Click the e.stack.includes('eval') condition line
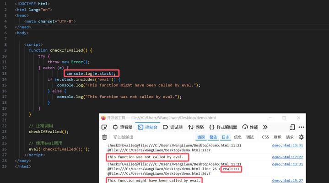This screenshot has width=329, height=183. (x=84, y=79)
